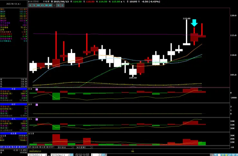Click the SMA120 indicator row
The image size is (238, 156).
(x=14, y=18)
